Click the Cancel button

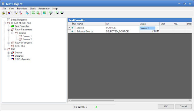point(183,106)
